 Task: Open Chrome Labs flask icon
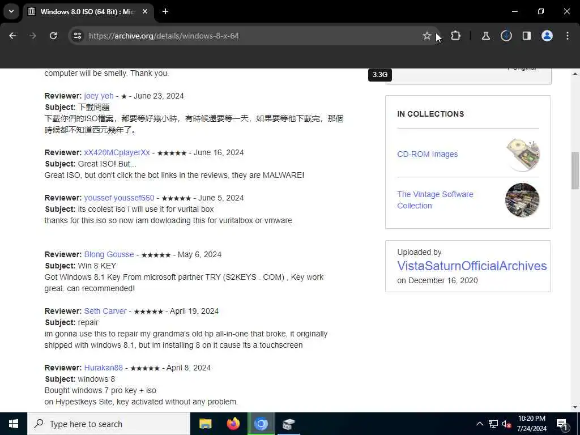[x=485, y=36]
